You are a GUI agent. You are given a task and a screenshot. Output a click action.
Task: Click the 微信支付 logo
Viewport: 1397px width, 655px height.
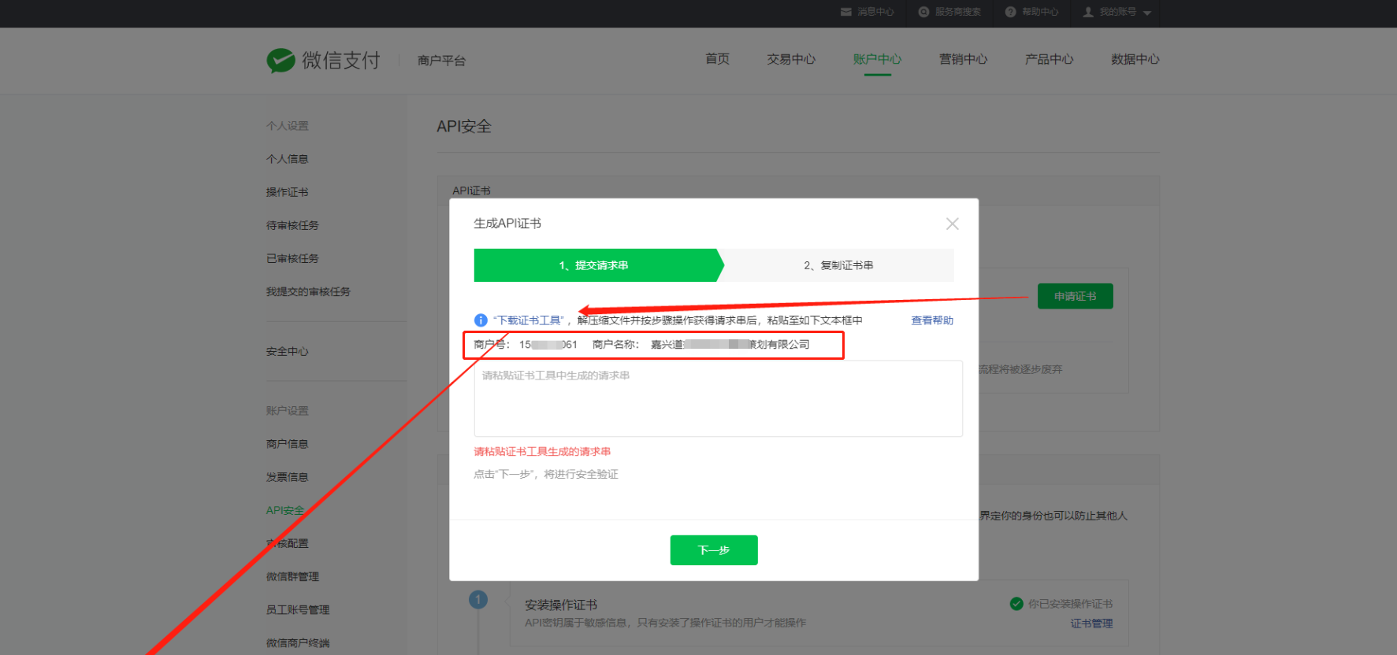pos(323,60)
